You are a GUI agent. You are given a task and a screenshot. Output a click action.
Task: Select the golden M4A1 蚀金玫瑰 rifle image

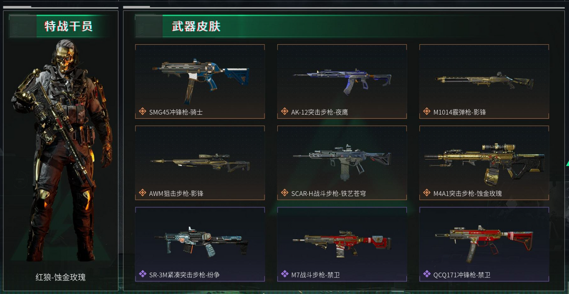(x=485, y=163)
